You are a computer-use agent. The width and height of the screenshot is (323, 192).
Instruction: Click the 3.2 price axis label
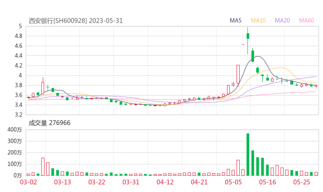[18, 115]
